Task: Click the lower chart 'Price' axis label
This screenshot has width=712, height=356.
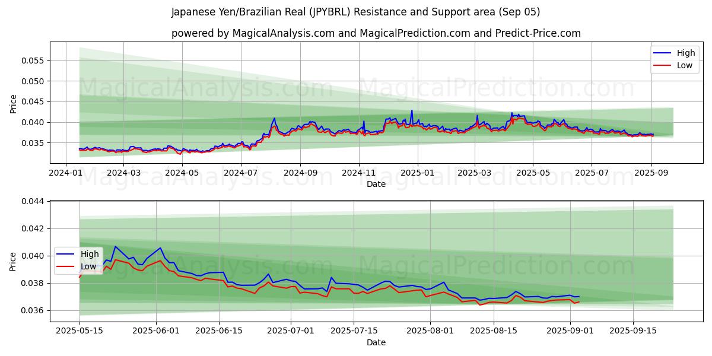Action: 14,261
